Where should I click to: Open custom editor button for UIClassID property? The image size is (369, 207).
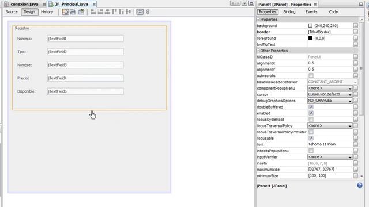click(356, 57)
